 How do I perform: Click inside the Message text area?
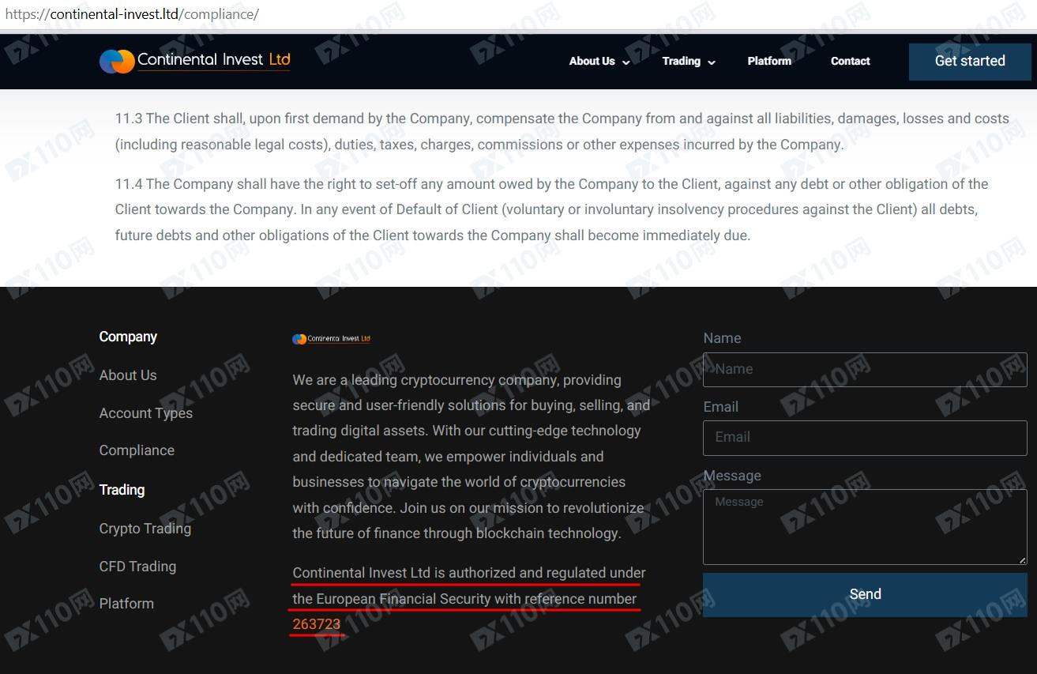864,527
